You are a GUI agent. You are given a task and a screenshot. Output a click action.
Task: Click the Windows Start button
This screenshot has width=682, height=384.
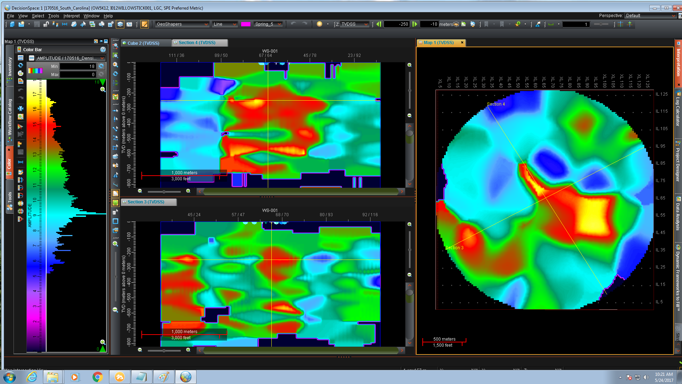click(x=10, y=377)
